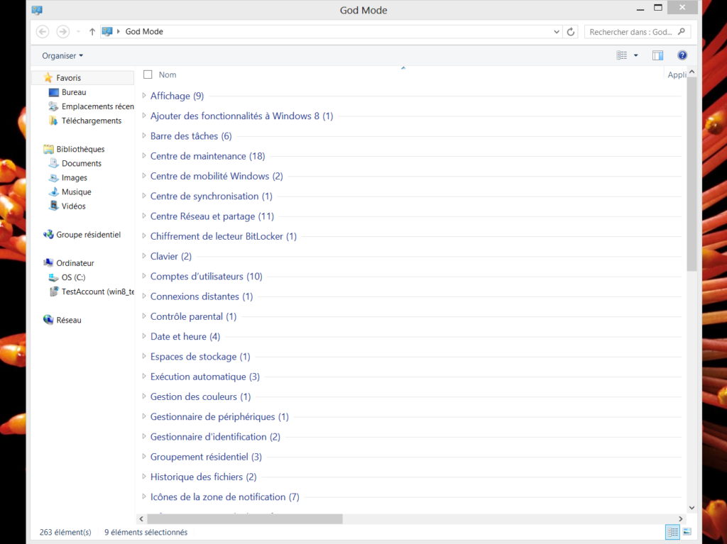Screen dimensions: 727x544
Task: Open the Organiser menu
Action: point(62,55)
